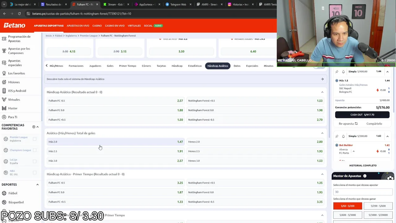
Task: Collapse Deportes sidebar section
Action: coord(37,185)
